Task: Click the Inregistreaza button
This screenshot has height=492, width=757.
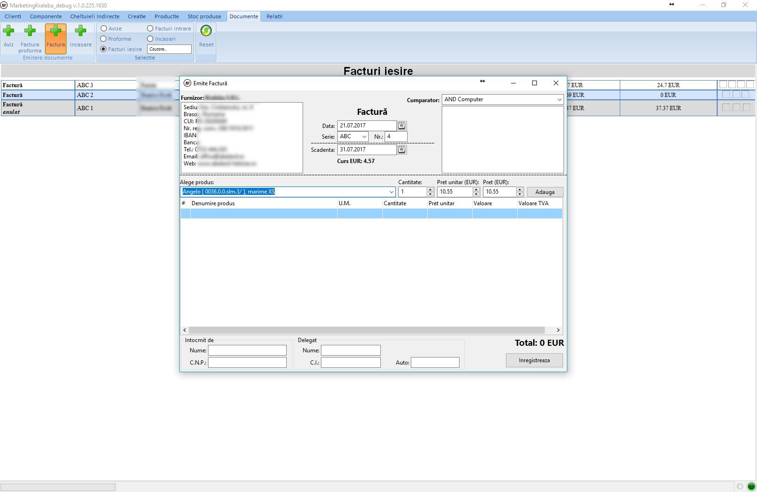Action: tap(534, 360)
